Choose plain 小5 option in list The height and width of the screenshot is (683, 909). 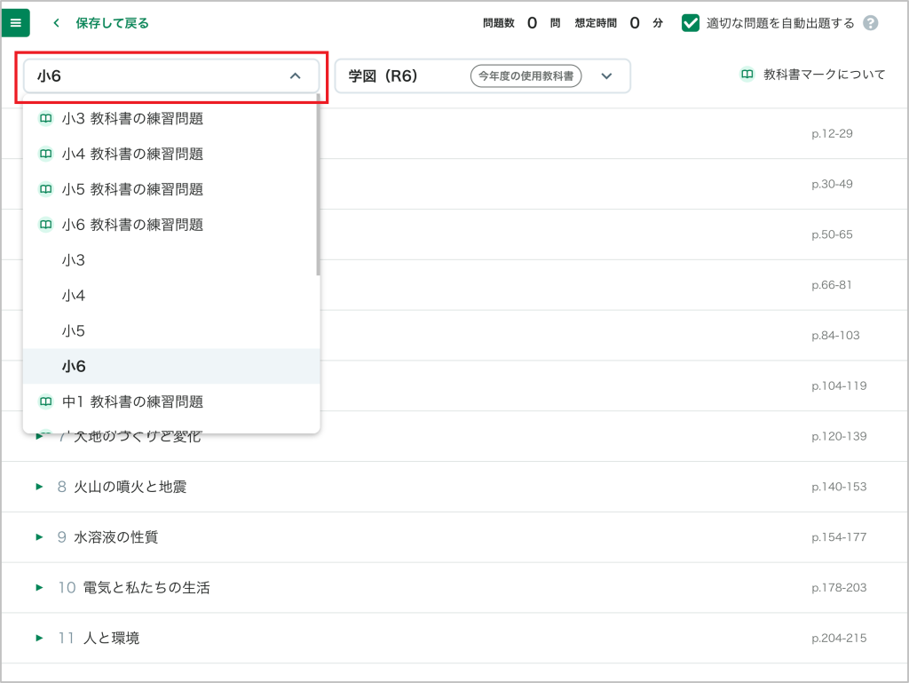click(171, 331)
